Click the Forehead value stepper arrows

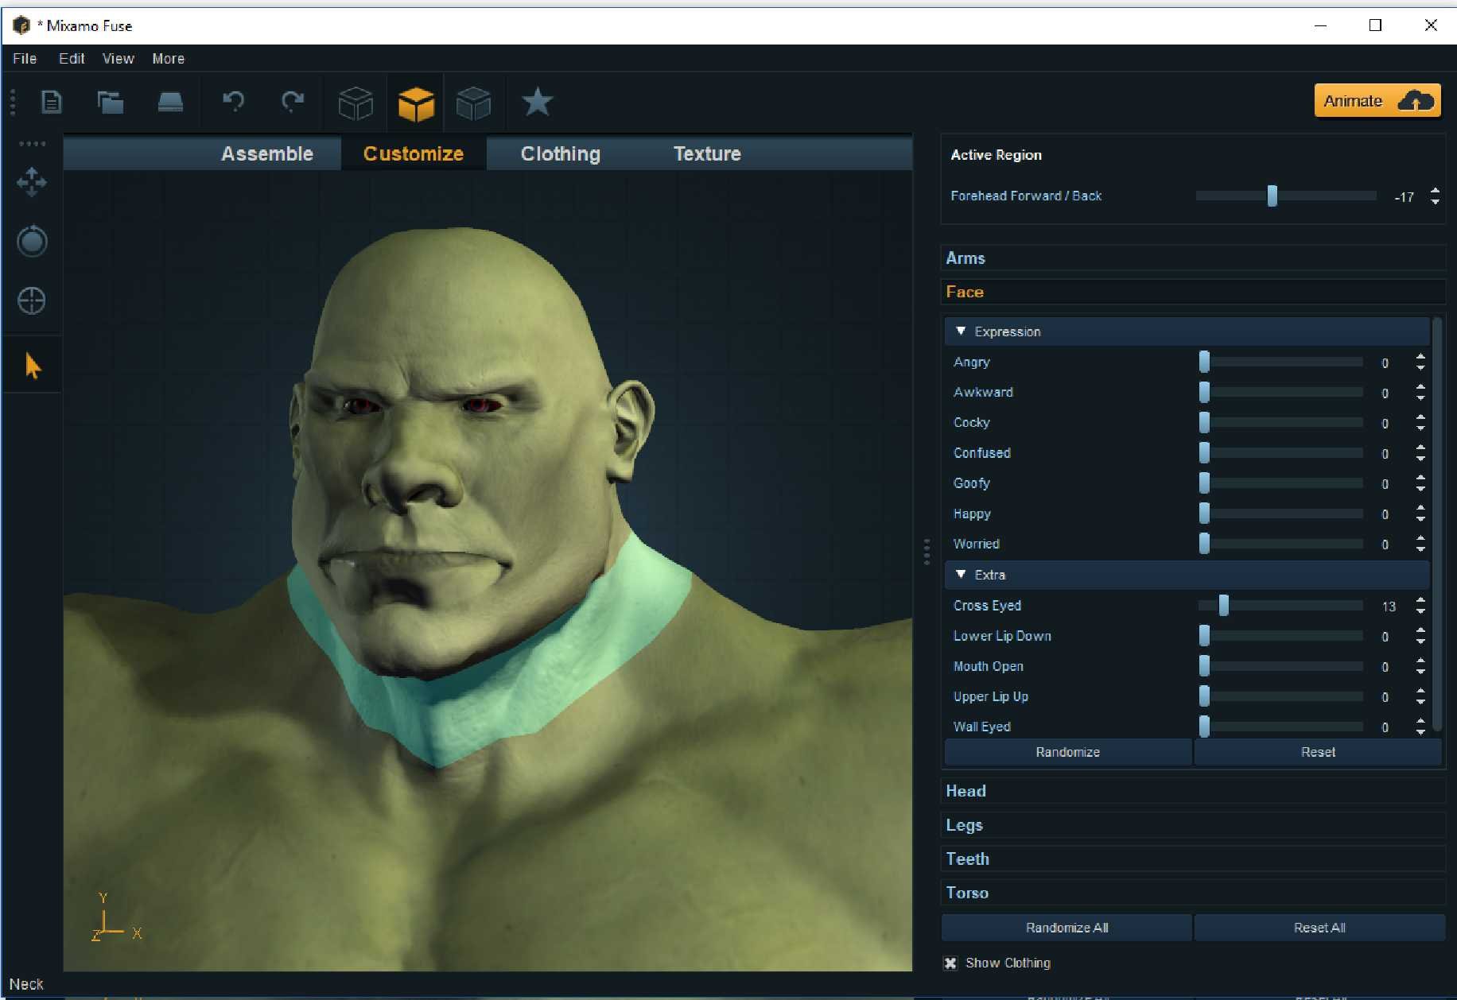pos(1435,196)
